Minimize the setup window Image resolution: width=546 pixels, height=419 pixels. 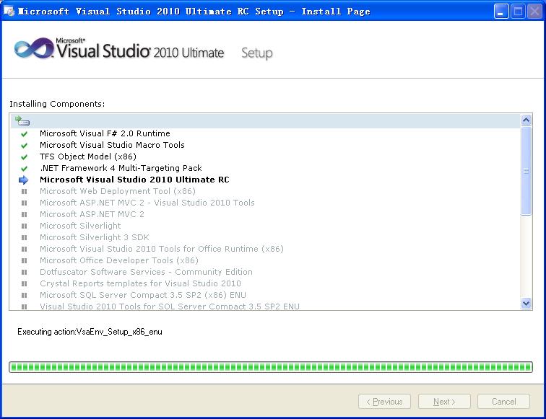click(501, 12)
